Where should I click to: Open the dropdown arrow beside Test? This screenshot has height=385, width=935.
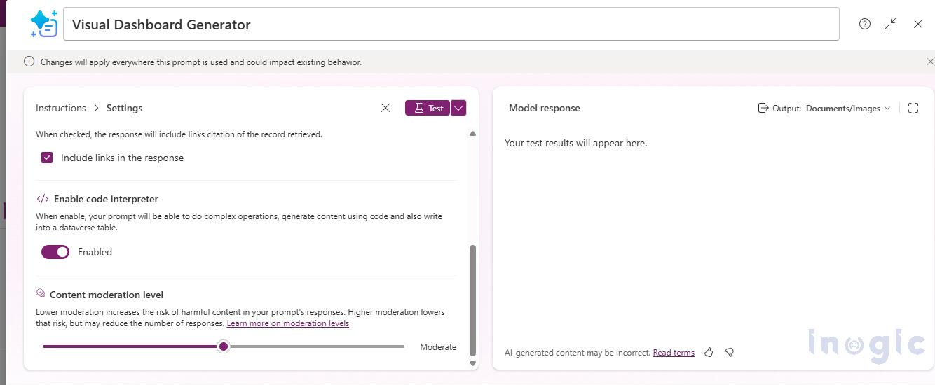458,108
